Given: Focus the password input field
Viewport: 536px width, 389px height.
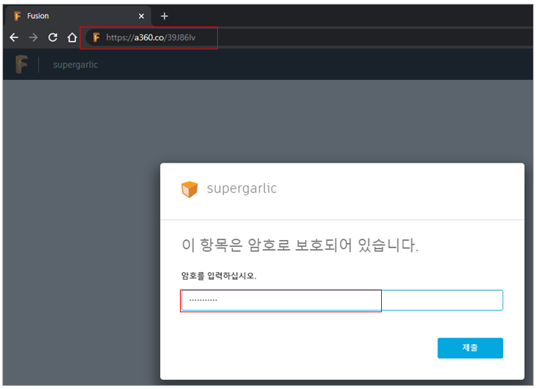Looking at the screenshot, I should tap(342, 300).
